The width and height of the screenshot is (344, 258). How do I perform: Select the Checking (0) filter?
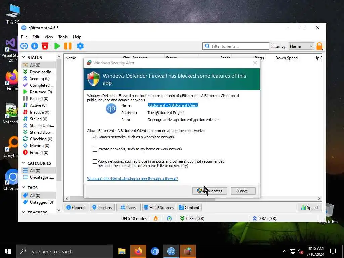(39, 139)
